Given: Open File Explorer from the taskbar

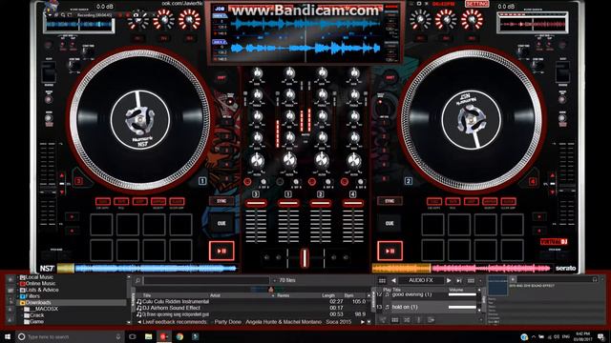Looking at the screenshot, I should click(149, 336).
